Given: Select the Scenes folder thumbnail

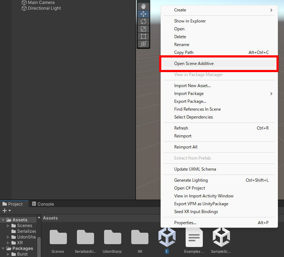Looking at the screenshot, I should [x=58, y=237].
